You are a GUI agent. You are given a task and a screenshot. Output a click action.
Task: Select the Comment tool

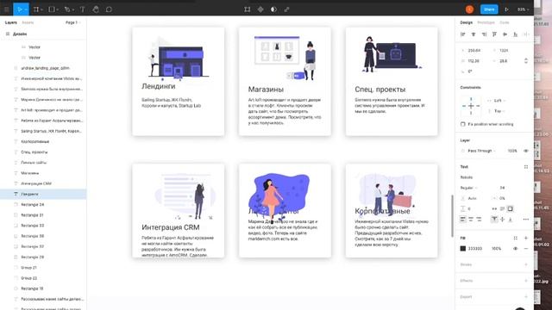109,9
